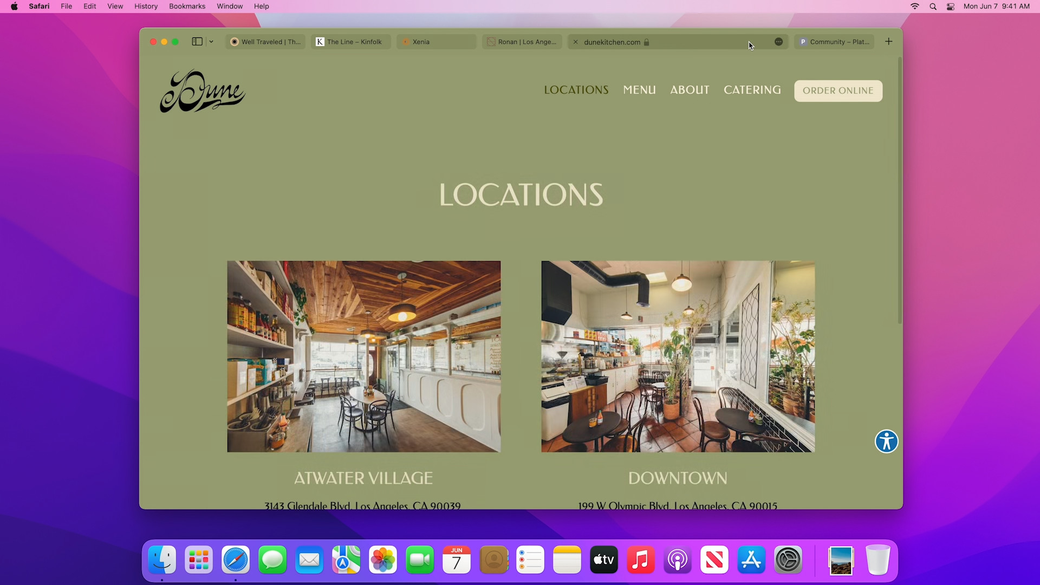Expand the sidebar options chevron
Viewport: 1040px width, 585px height.
tap(211, 41)
